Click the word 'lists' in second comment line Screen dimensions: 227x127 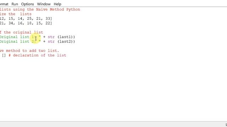(x=26, y=14)
